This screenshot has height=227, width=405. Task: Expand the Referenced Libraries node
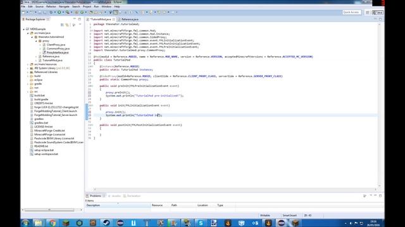28,72
